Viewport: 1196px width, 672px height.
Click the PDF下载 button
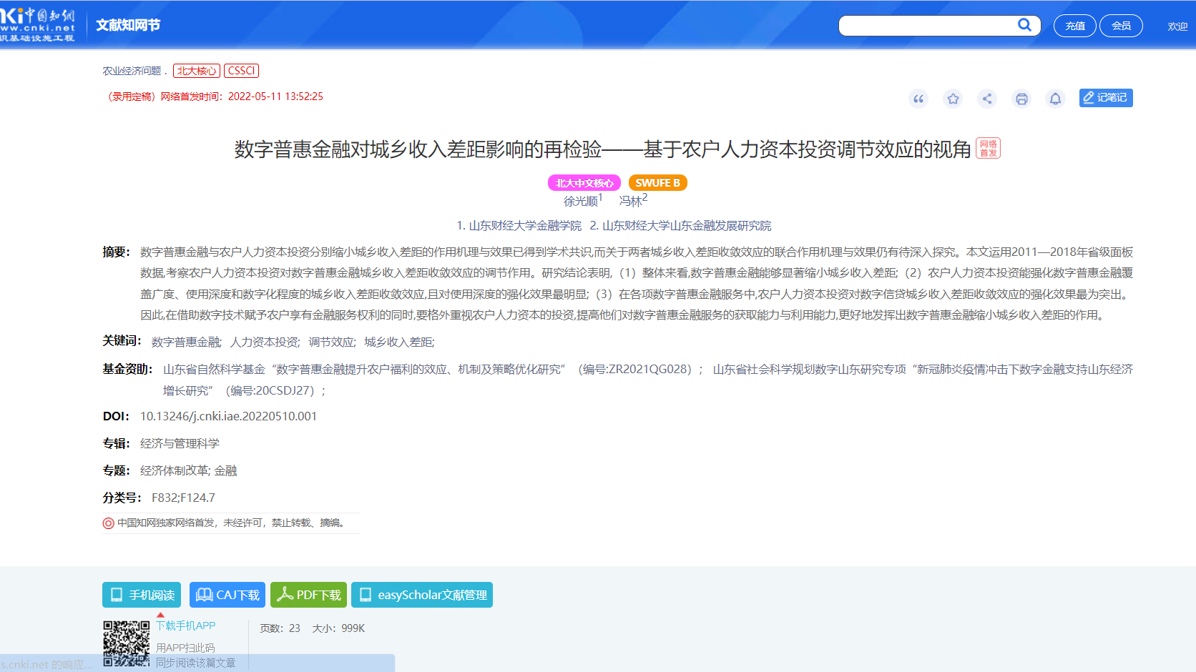click(x=308, y=595)
